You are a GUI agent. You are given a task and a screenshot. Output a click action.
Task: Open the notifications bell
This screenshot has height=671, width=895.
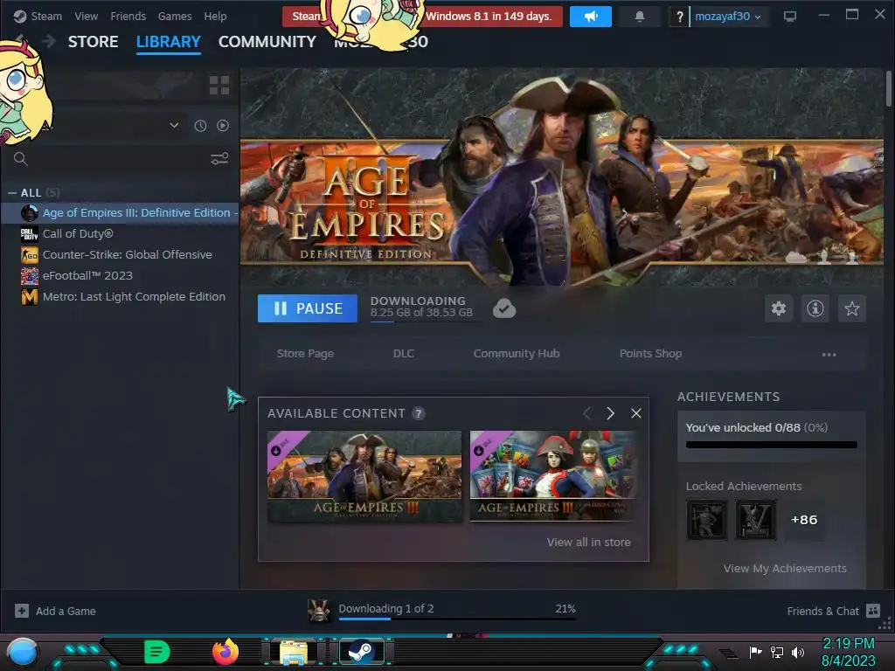point(640,17)
